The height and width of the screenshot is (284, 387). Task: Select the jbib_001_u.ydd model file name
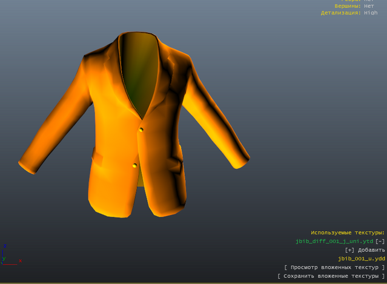(361, 258)
